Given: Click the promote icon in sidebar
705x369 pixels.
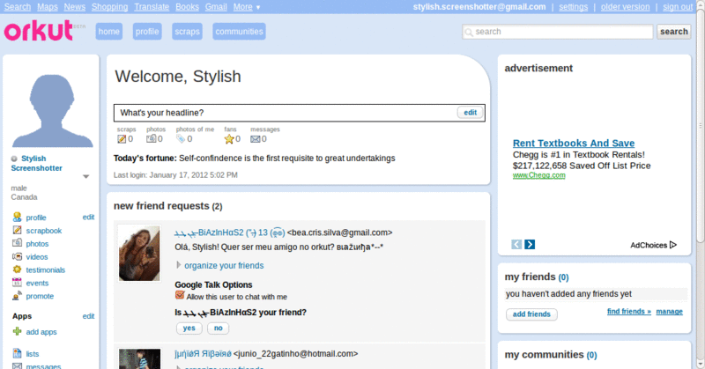Looking at the screenshot, I should [17, 296].
